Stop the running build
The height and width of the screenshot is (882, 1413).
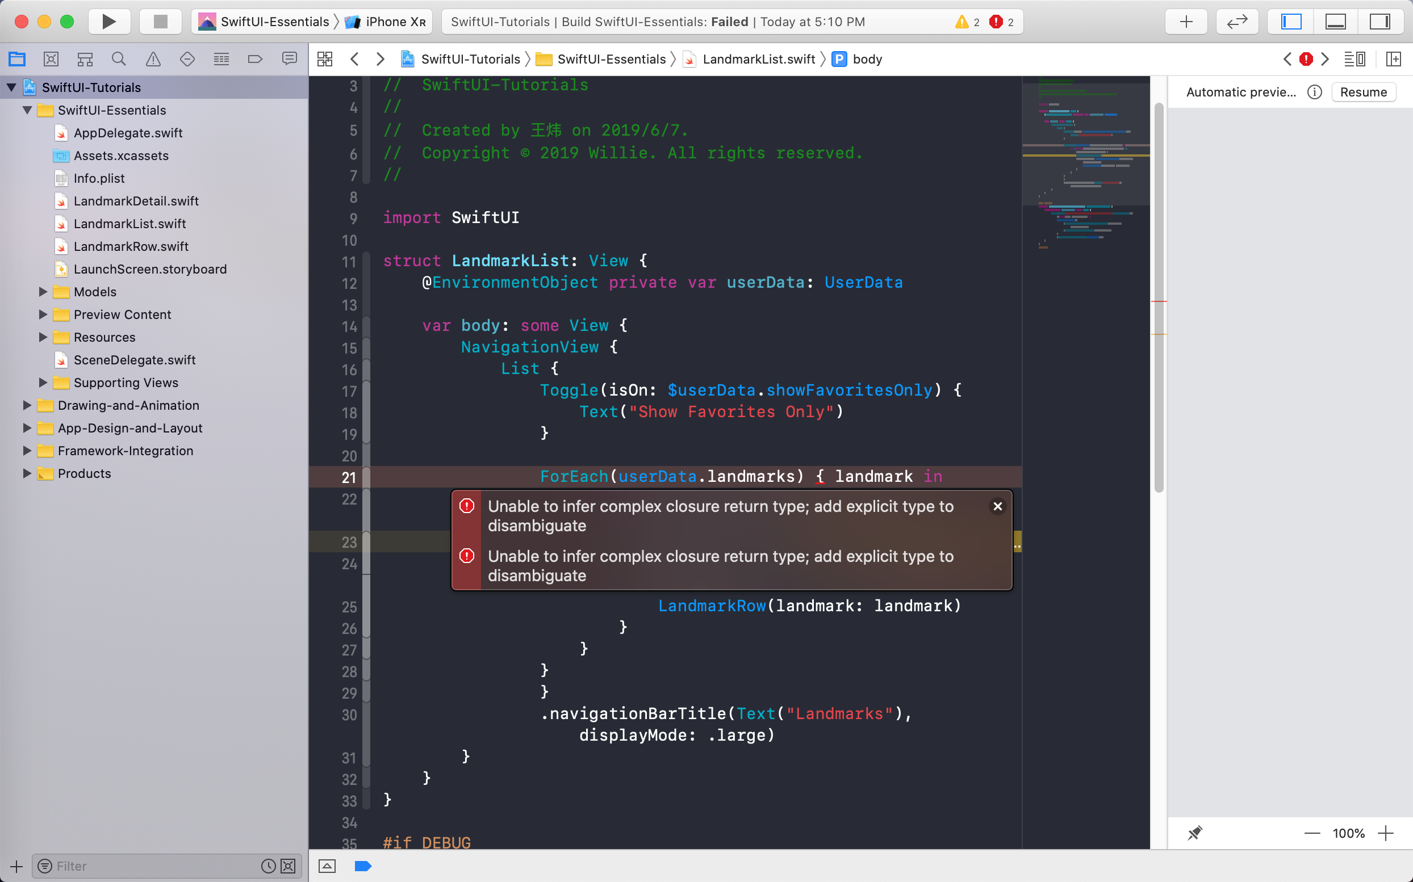161,22
